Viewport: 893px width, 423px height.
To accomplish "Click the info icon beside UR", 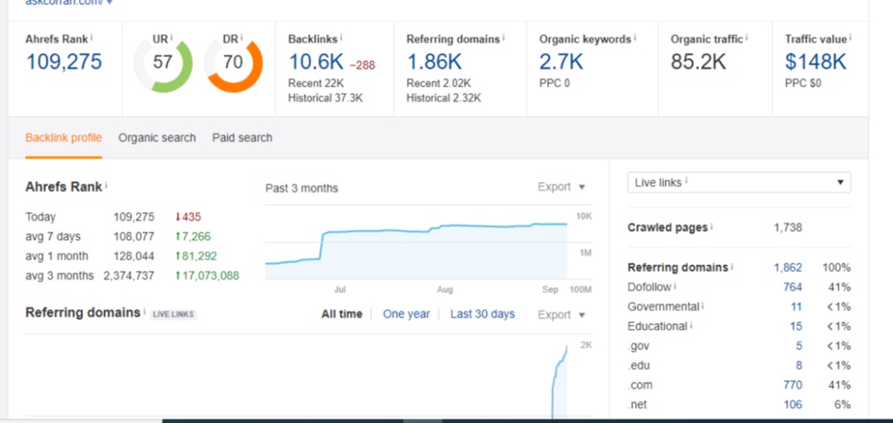I will tap(170, 38).
